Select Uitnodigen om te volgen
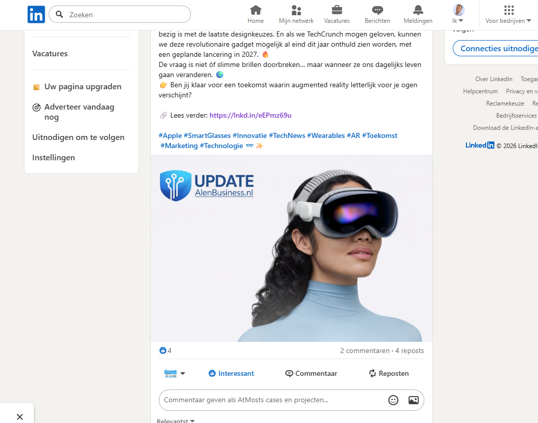Screen dimensions: 538x423 78,137
